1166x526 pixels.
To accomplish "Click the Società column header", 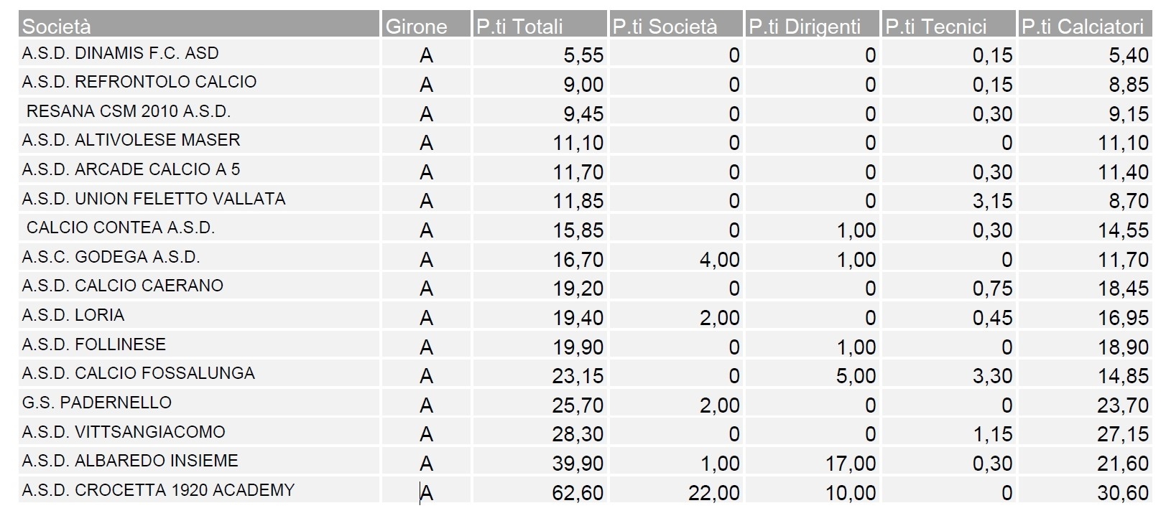I will (57, 27).
